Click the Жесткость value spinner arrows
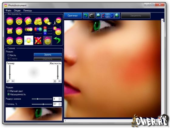 coord(59,81)
